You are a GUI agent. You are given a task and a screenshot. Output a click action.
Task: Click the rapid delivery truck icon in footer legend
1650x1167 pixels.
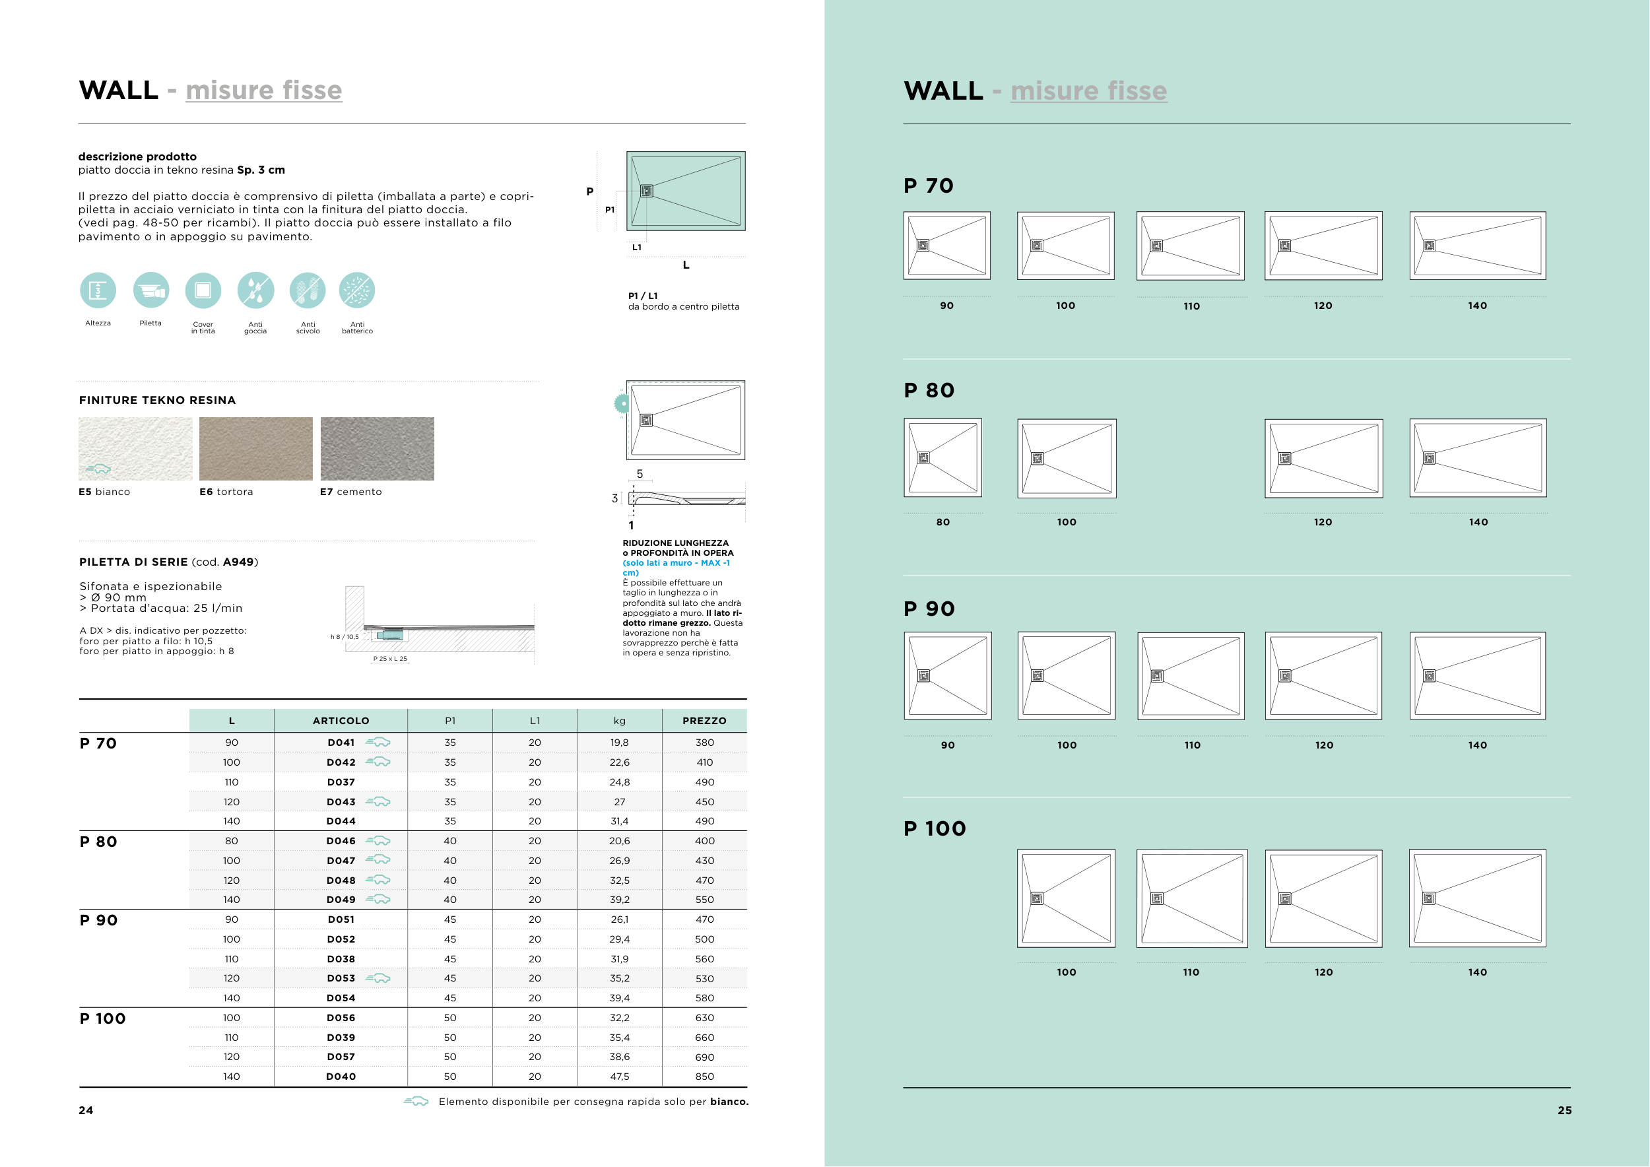(416, 1102)
